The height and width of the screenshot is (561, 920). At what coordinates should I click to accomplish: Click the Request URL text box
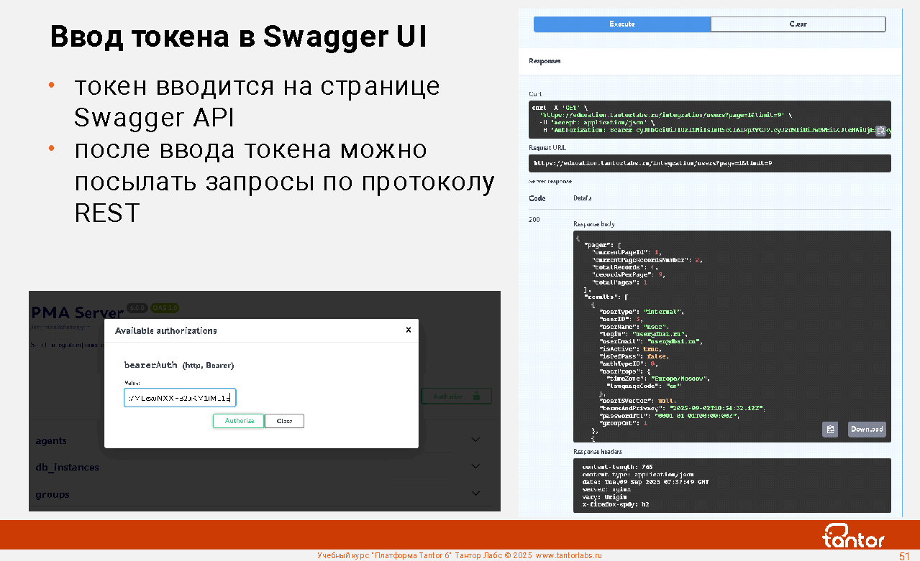click(709, 164)
